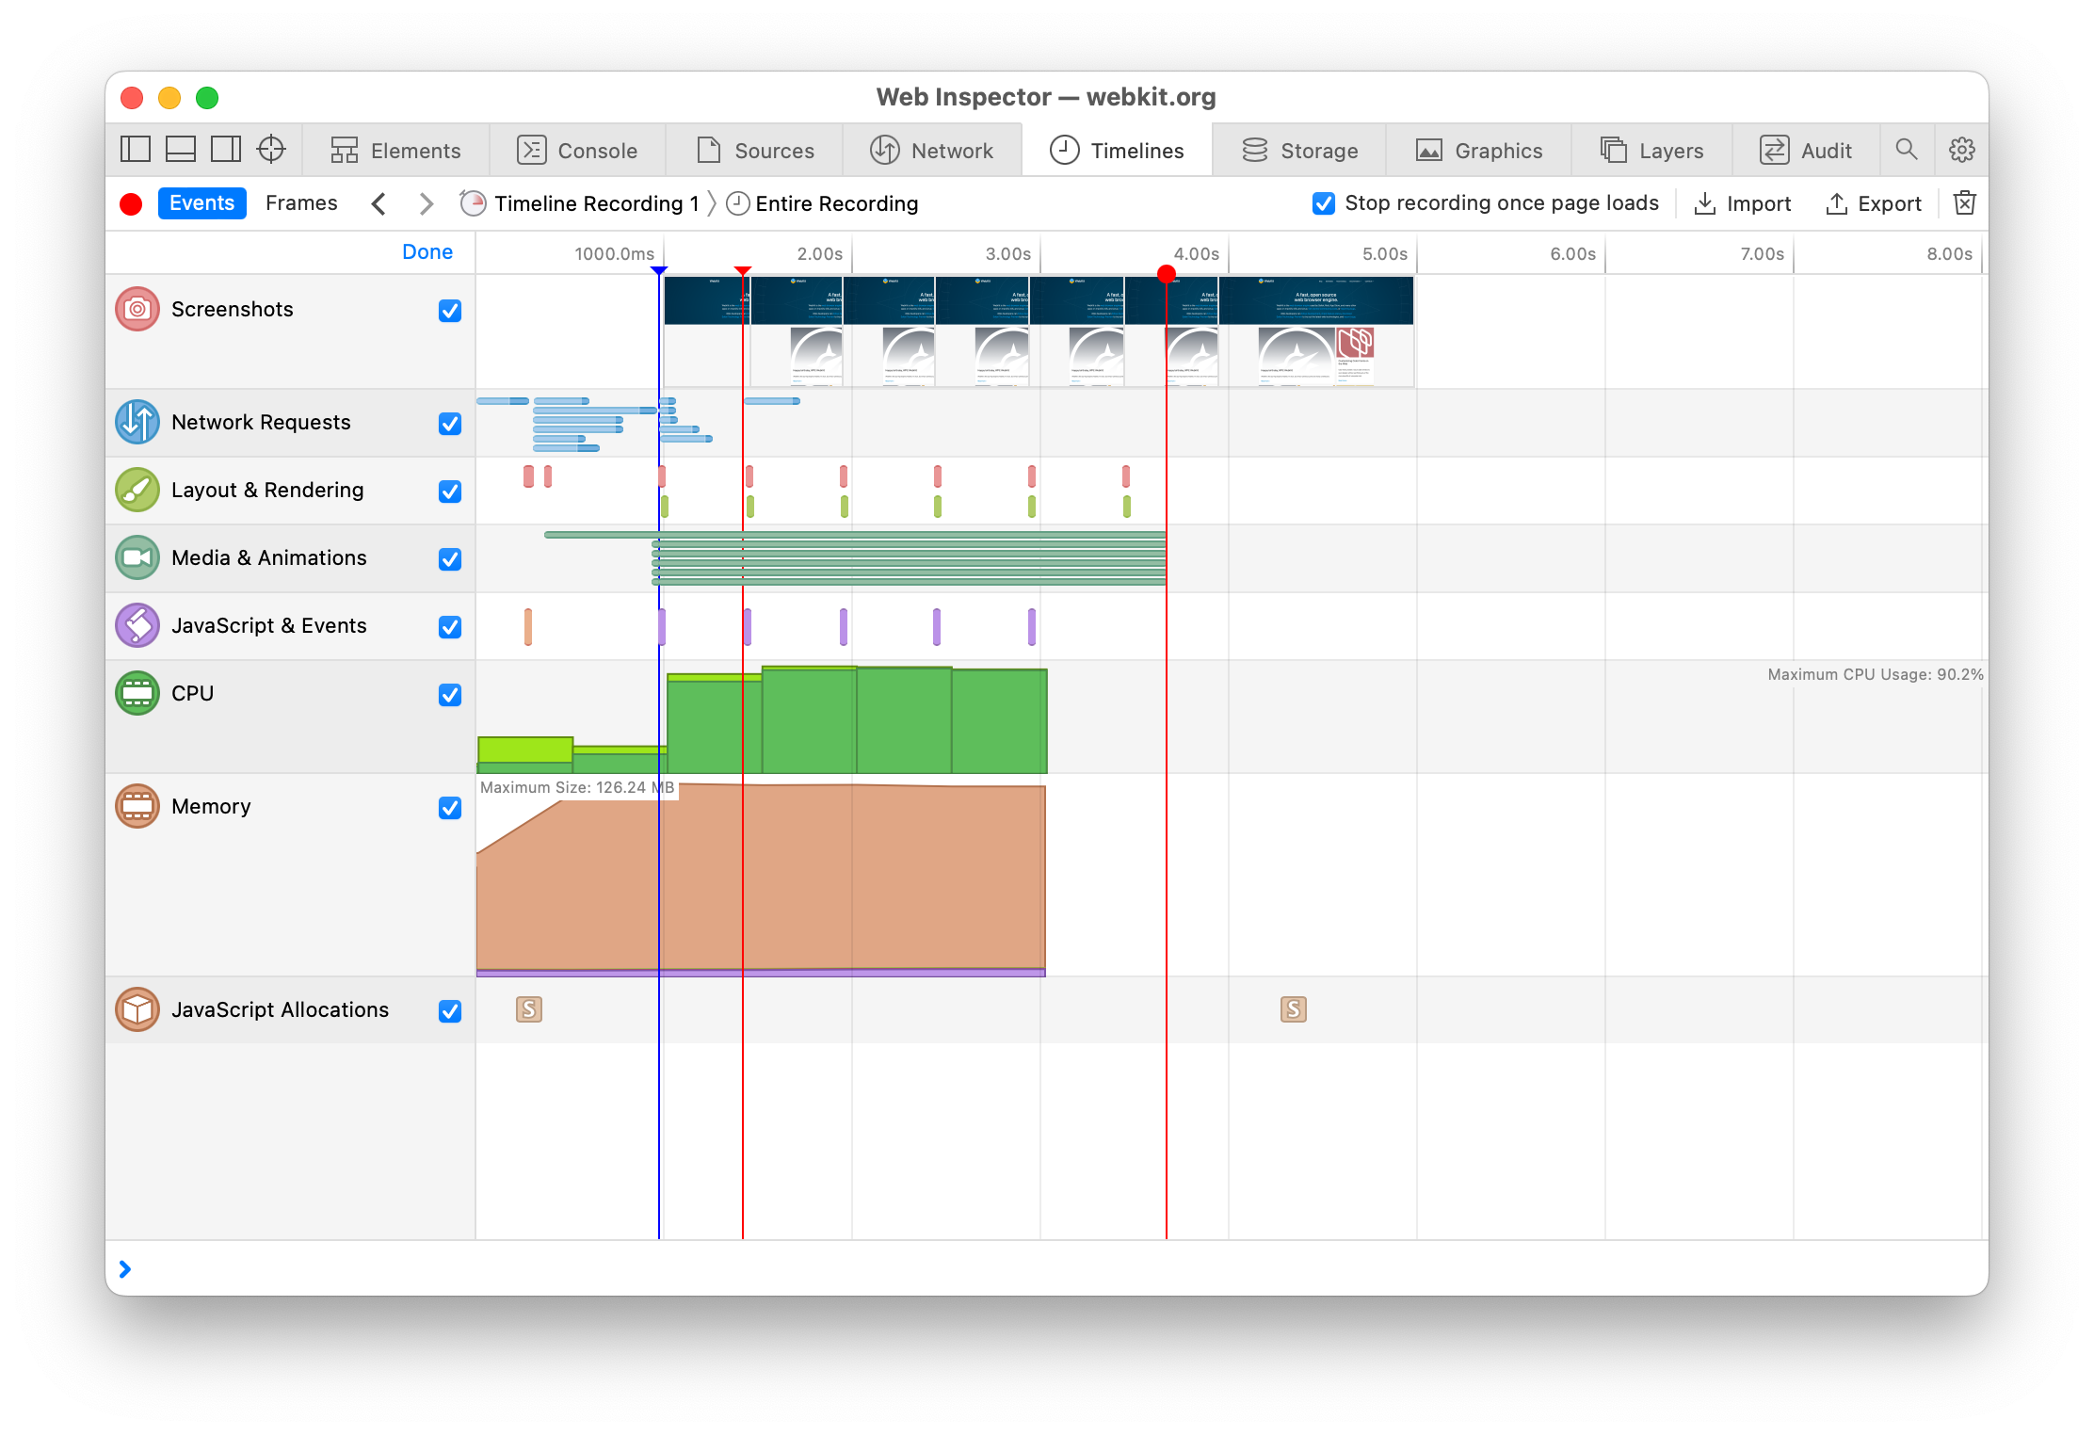Click the element selection crosshair icon
2094x1435 pixels.
271,150
